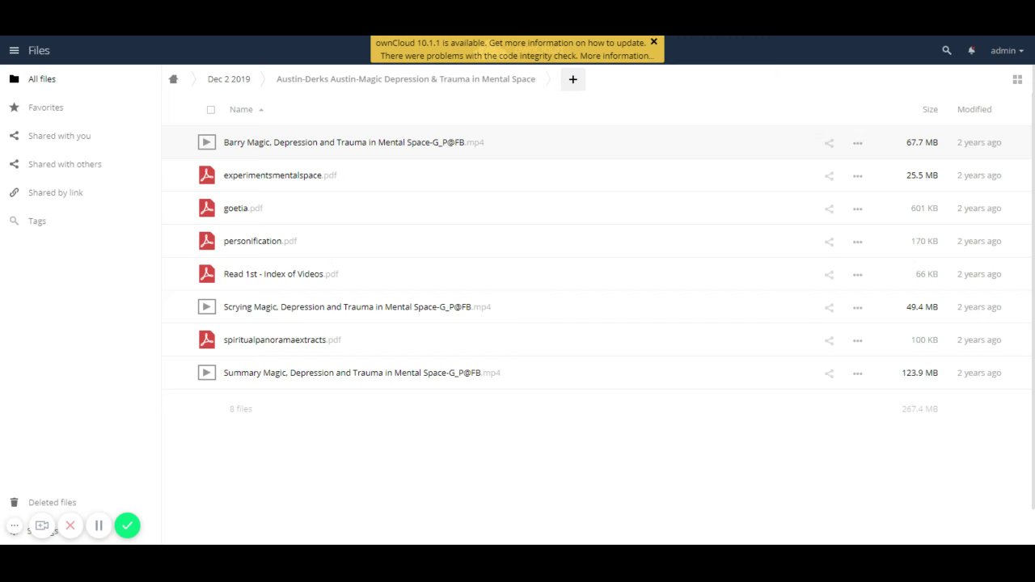Open spiritualpanoramaextracts.pdf file name
The height and width of the screenshot is (582, 1035).
(282, 339)
